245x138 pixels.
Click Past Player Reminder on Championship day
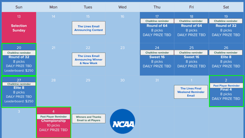(x=53, y=117)
